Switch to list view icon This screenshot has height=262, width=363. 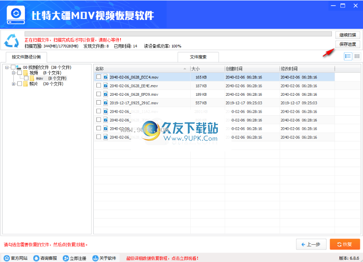348,56
